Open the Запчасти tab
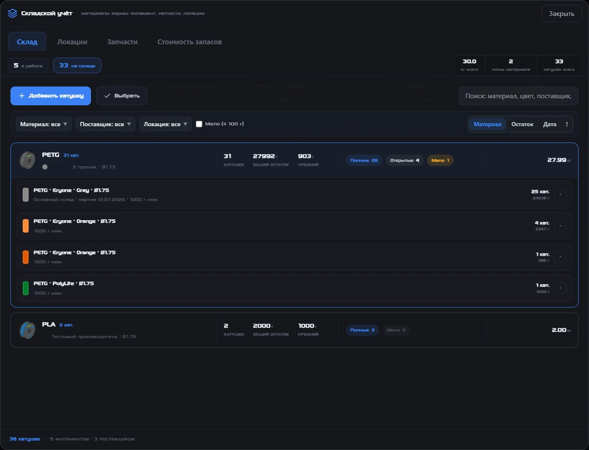Viewport: 589px width, 450px height. click(122, 42)
